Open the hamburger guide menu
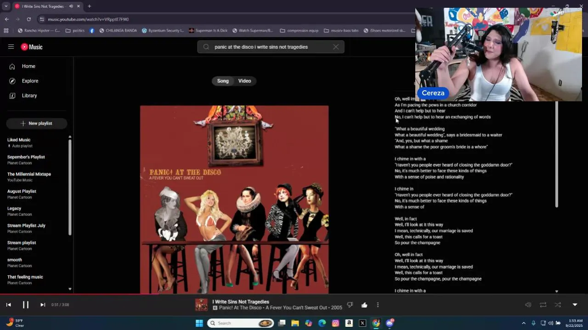Image resolution: width=588 pixels, height=330 pixels. [x=11, y=47]
